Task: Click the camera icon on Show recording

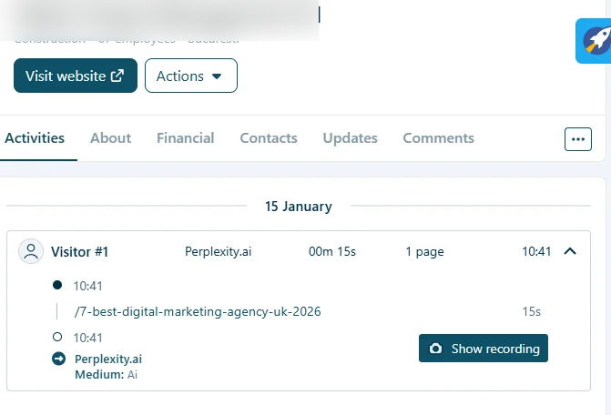Action: 435,349
